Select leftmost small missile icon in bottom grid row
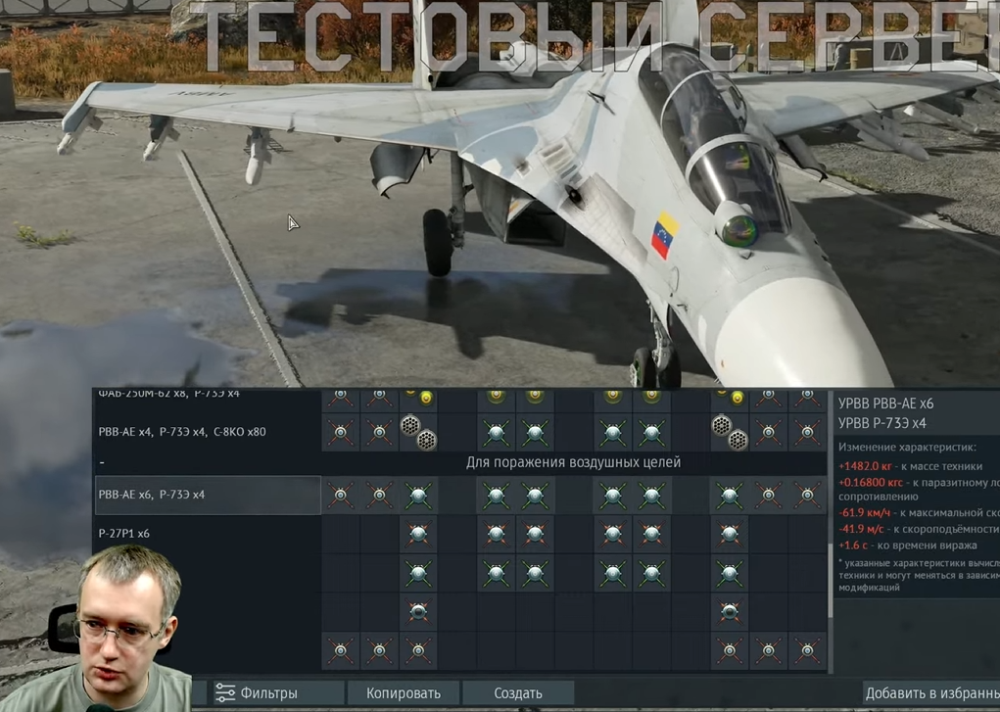Viewport: 1000px width, 712px height. (x=341, y=650)
